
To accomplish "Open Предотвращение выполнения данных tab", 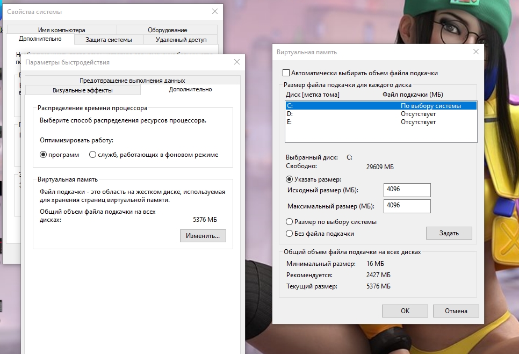I will [x=132, y=80].
